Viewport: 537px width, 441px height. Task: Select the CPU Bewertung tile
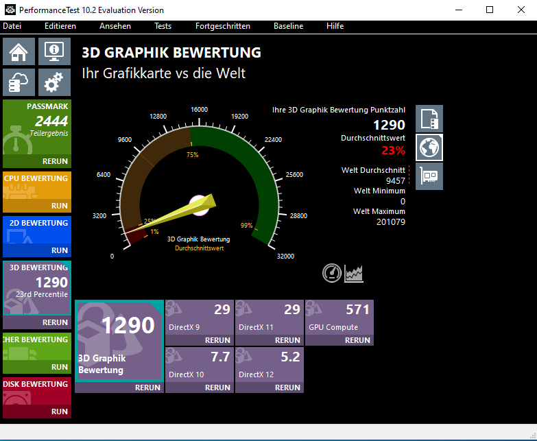tap(37, 186)
